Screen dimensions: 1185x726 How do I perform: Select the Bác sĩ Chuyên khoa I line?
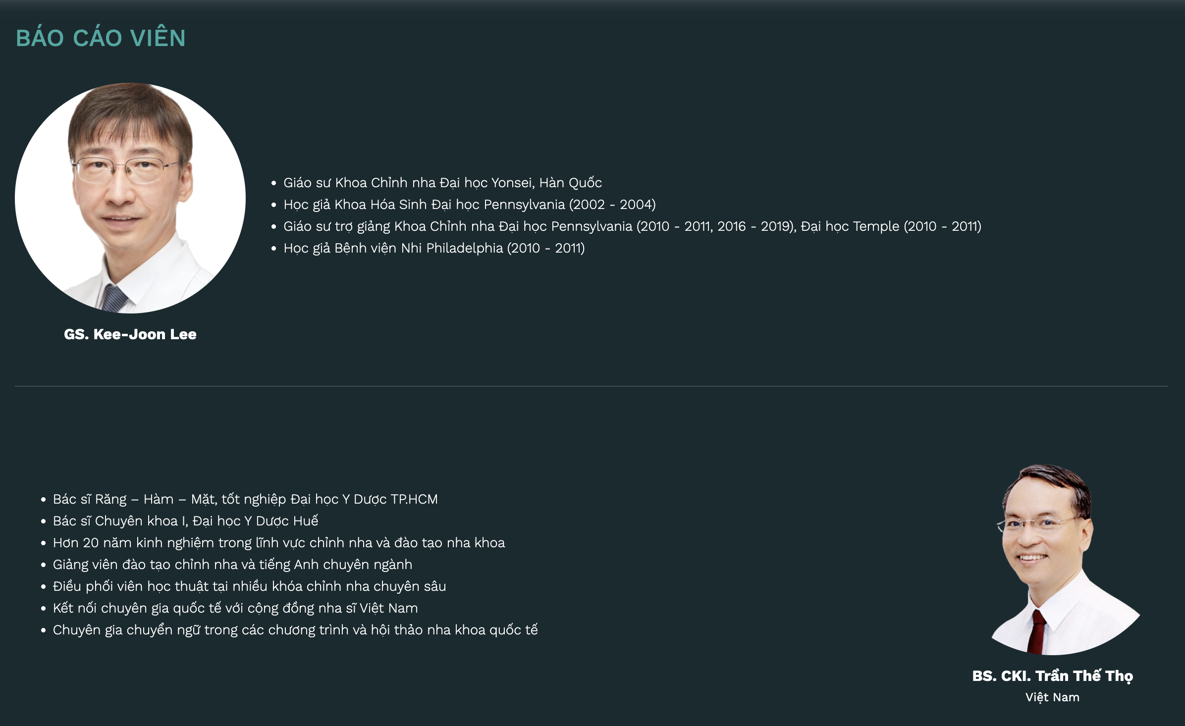[x=185, y=521]
